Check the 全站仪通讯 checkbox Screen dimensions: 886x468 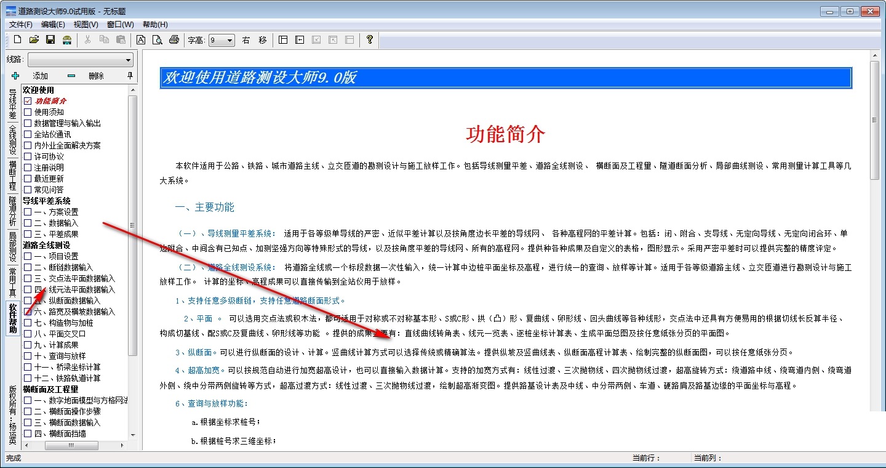coord(28,134)
